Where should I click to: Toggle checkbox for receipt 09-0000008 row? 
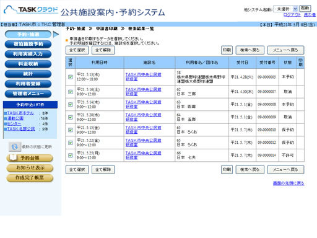click(x=71, y=105)
